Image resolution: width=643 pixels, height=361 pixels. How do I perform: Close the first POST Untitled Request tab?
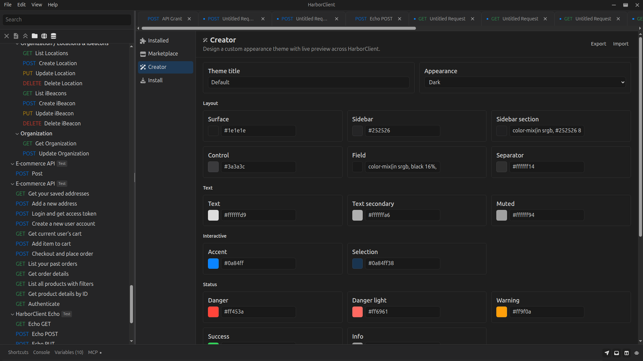[263, 19]
